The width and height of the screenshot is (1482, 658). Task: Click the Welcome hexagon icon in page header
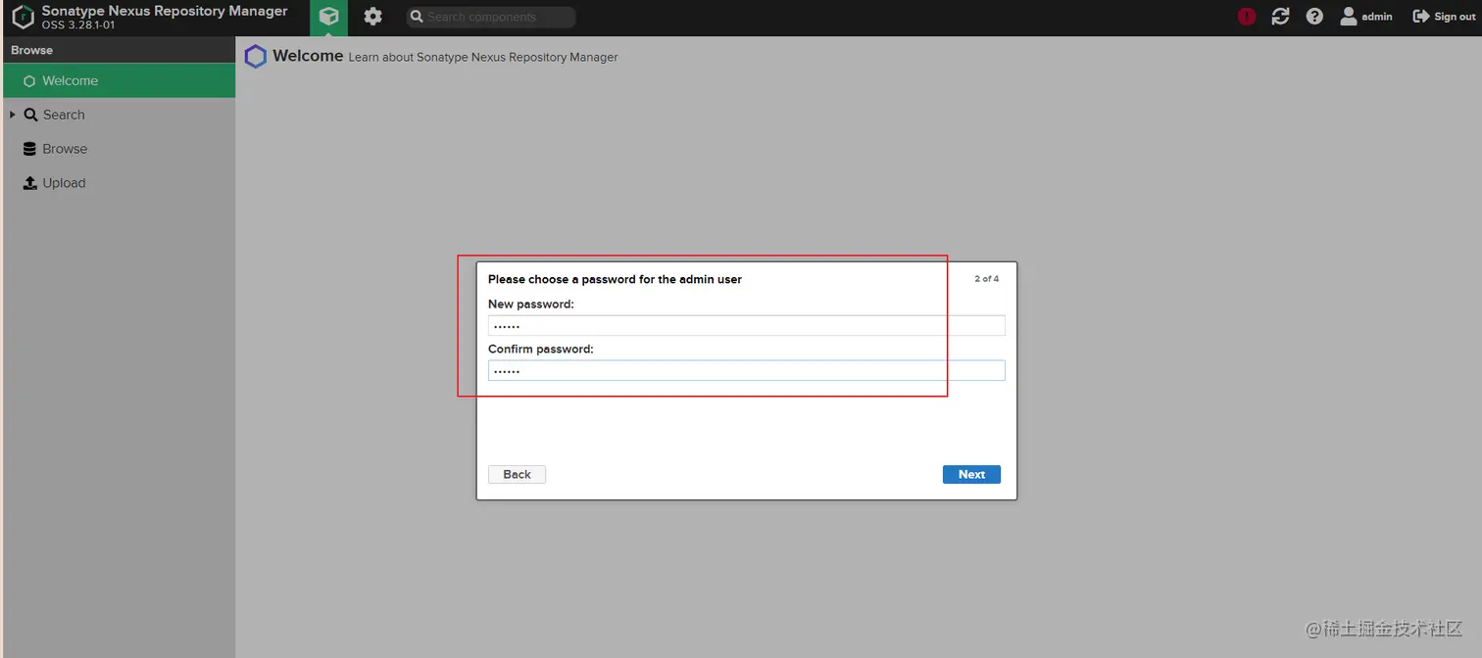click(256, 57)
